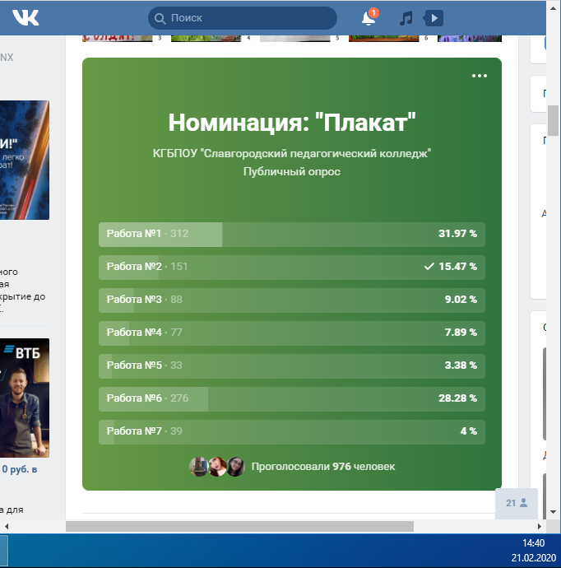
Task: Choose poll option Работа №7
Action: 291,431
